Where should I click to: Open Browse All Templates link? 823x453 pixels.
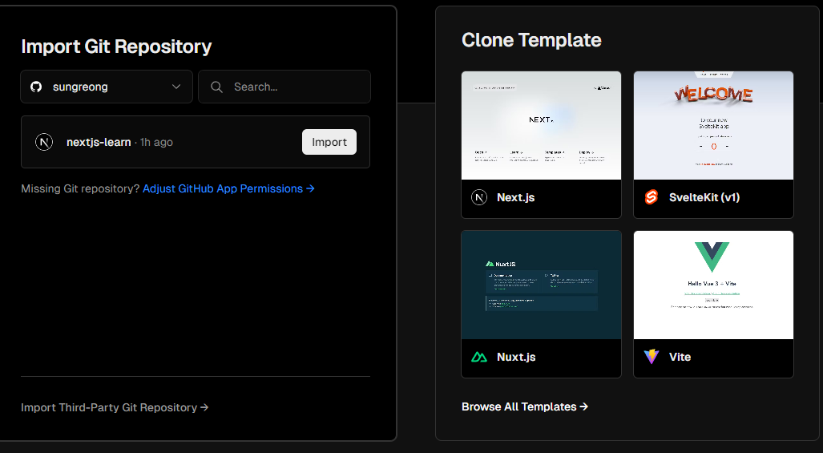pyautogui.click(x=525, y=406)
